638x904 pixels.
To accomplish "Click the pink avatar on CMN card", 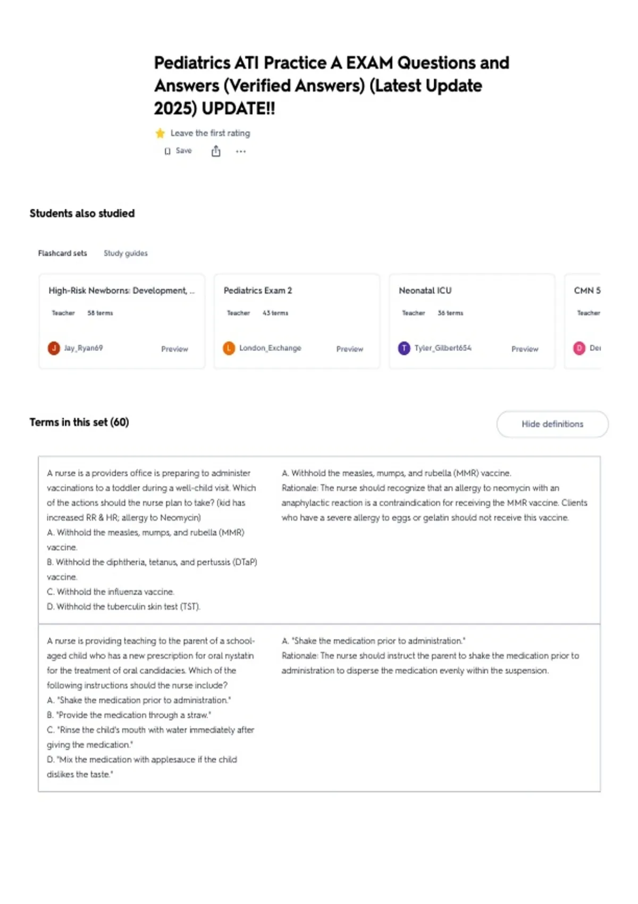I will coord(579,348).
